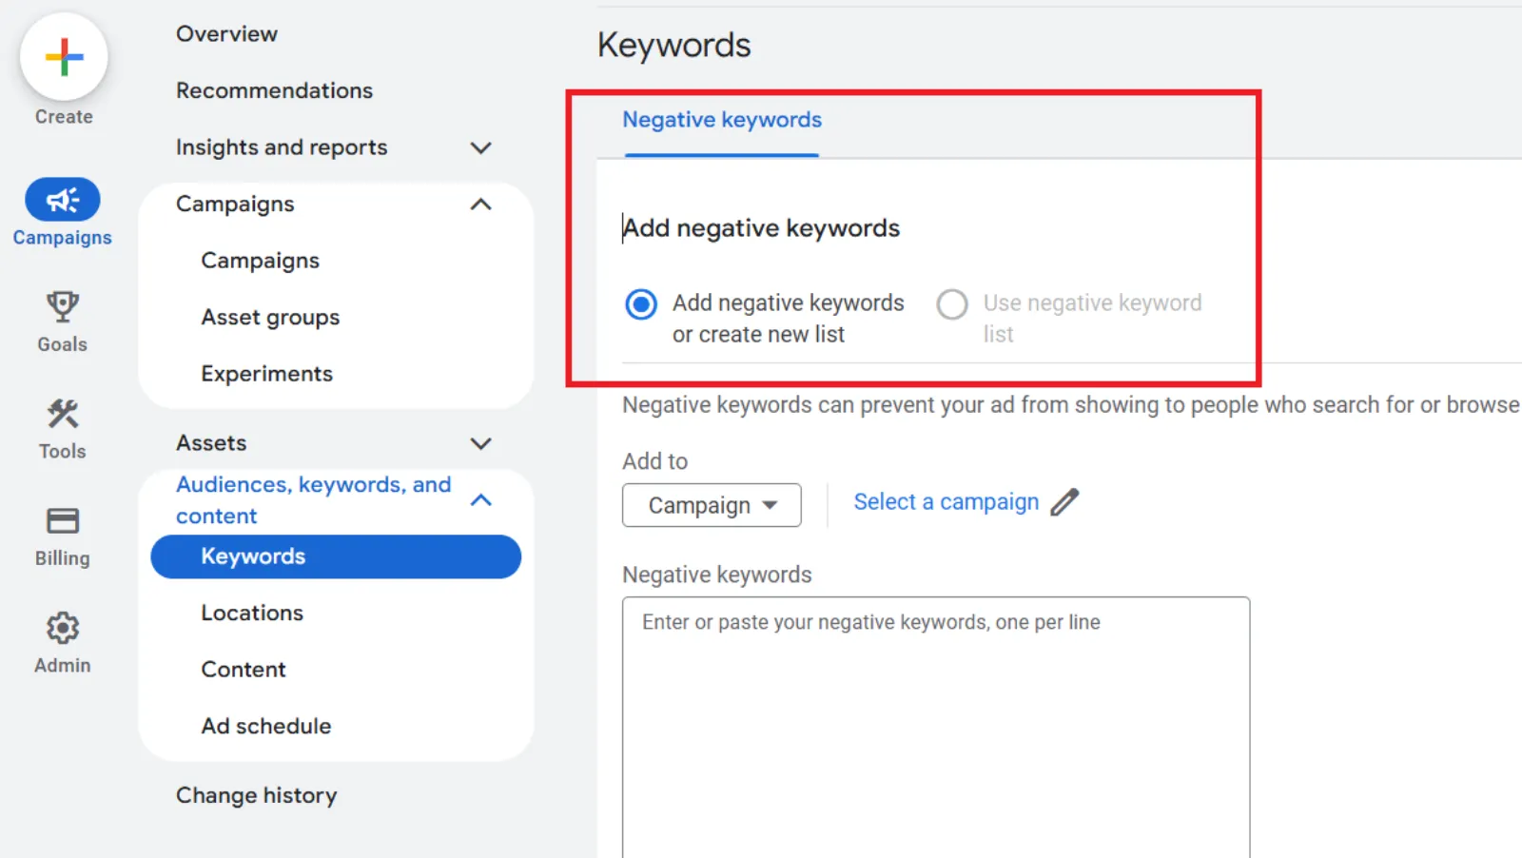Expand the Assets section chevron
This screenshot has height=858, width=1522.
tap(481, 444)
